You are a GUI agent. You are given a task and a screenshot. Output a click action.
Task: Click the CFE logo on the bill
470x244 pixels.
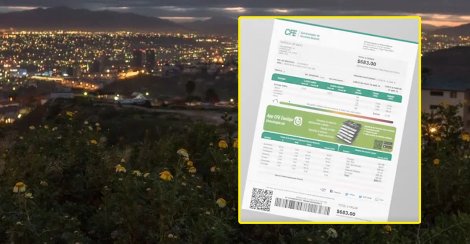tap(291, 33)
